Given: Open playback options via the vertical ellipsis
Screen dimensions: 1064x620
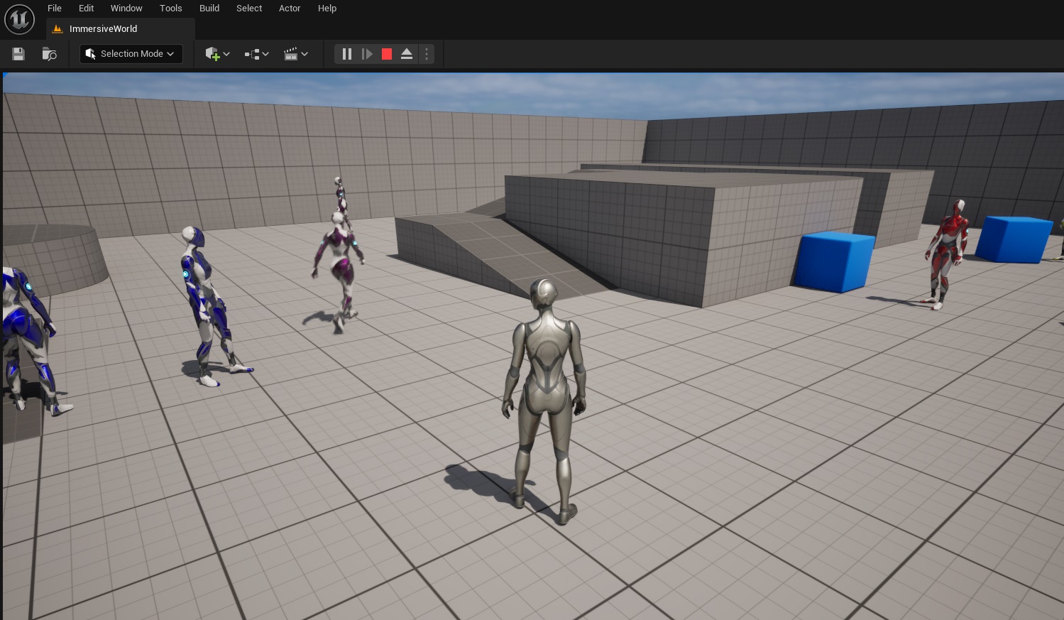Looking at the screenshot, I should [427, 54].
